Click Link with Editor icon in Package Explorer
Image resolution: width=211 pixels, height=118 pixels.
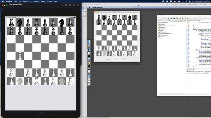click(x=178, y=21)
